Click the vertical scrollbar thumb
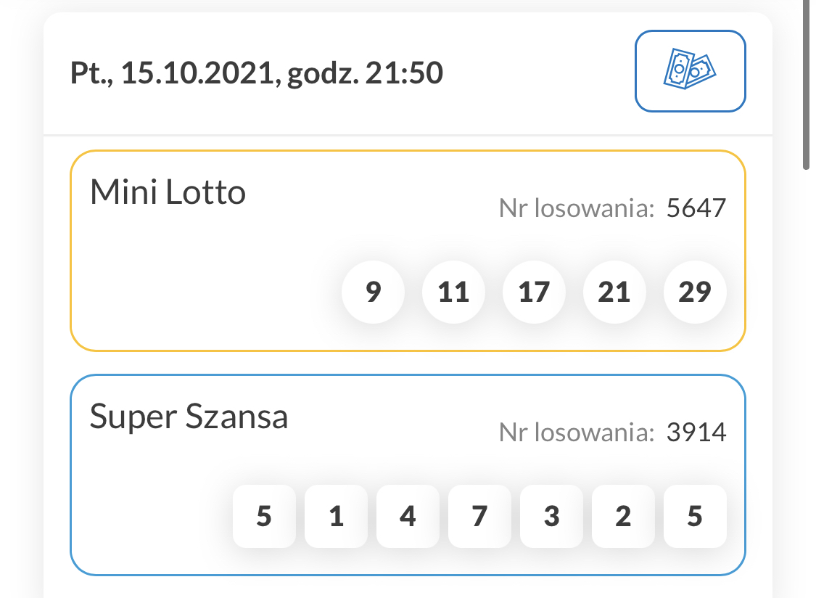 (x=806, y=83)
